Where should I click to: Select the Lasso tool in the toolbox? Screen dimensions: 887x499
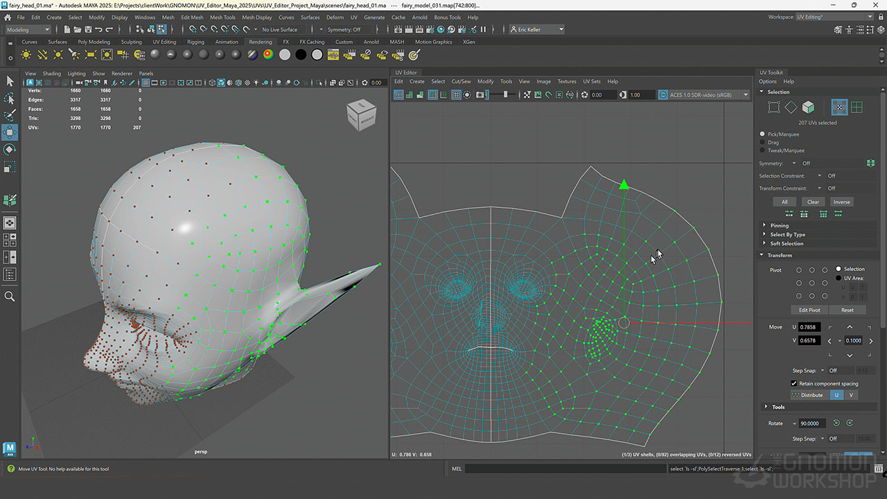coord(10,99)
